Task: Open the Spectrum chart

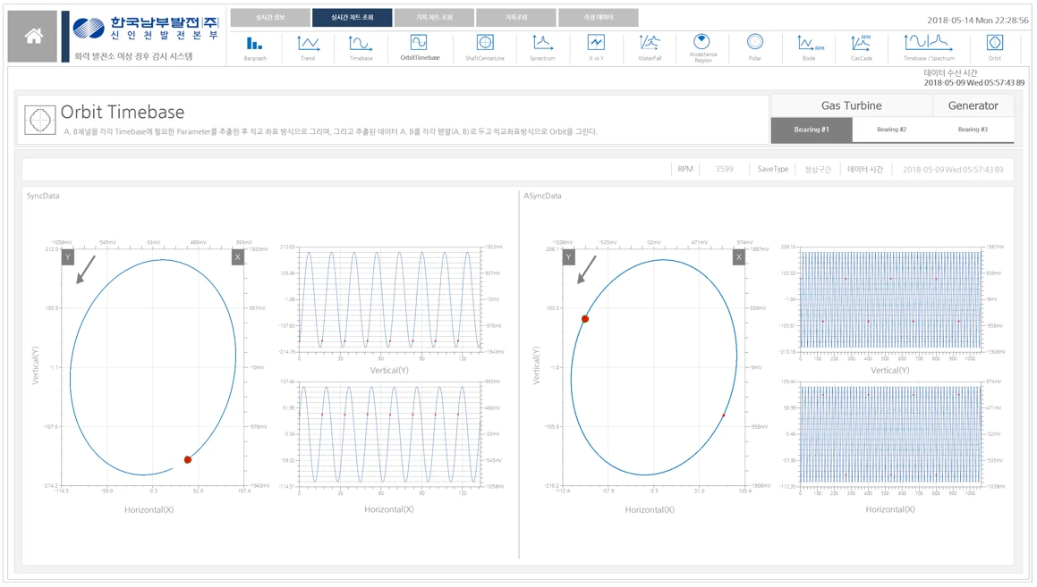Action: click(x=542, y=47)
